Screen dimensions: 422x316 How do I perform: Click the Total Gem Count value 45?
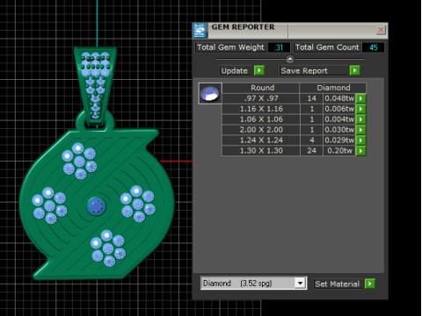pyautogui.click(x=373, y=47)
